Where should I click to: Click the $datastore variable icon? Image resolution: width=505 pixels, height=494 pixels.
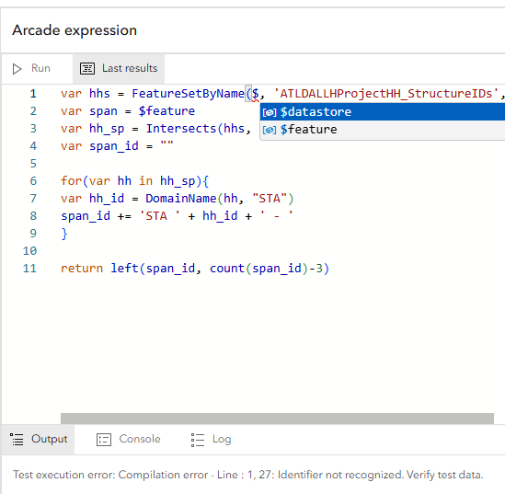270,112
